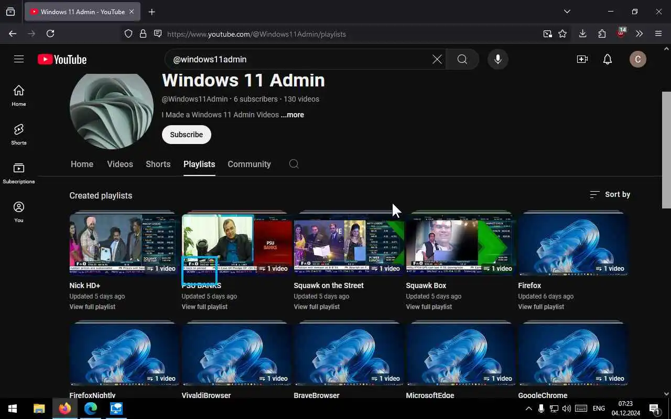Switch to the channel Home tab
The width and height of the screenshot is (671, 419).
(82, 164)
